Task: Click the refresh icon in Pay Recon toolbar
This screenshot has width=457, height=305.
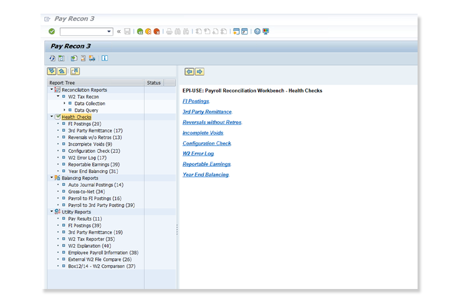Action: click(x=53, y=59)
